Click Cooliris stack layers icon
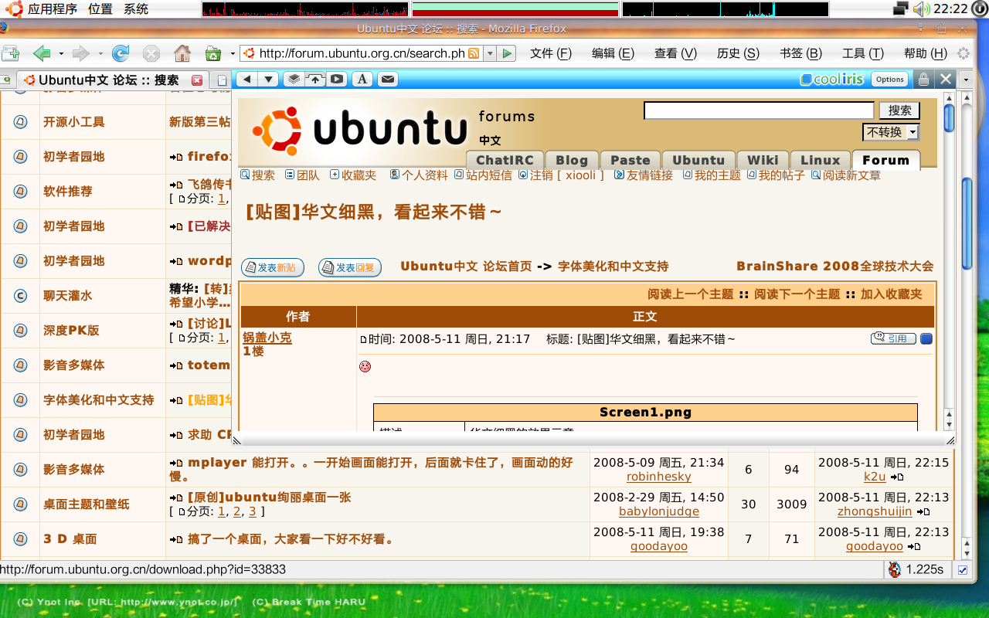This screenshot has height=618, width=989. click(294, 79)
